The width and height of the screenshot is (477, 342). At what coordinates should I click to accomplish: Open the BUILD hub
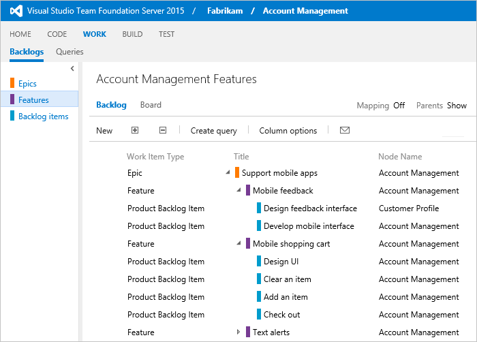[132, 34]
